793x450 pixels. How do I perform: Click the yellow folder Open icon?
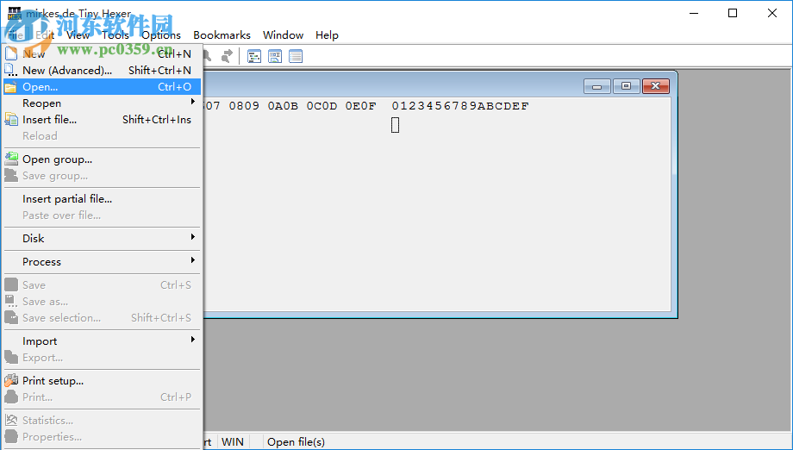(x=11, y=87)
